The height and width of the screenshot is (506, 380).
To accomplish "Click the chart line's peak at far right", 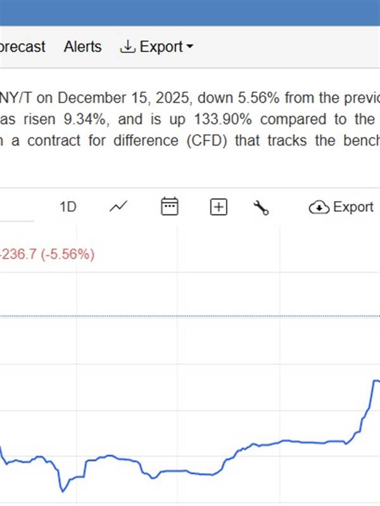I will pyautogui.click(x=376, y=381).
